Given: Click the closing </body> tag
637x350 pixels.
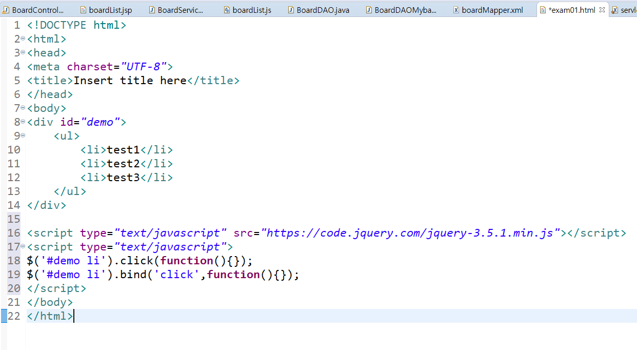Looking at the screenshot, I should (x=50, y=302).
